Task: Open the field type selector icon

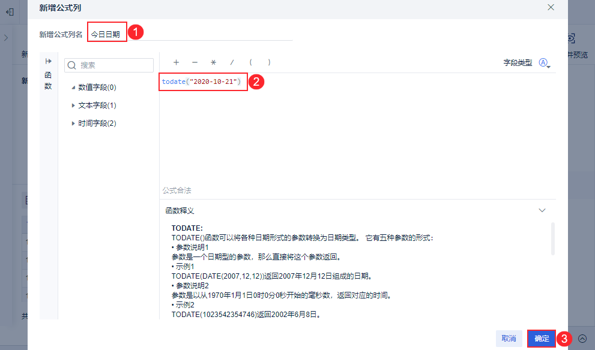Action: (x=545, y=63)
